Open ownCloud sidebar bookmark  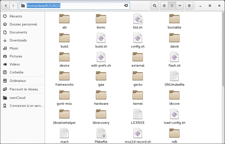pos(23,98)
